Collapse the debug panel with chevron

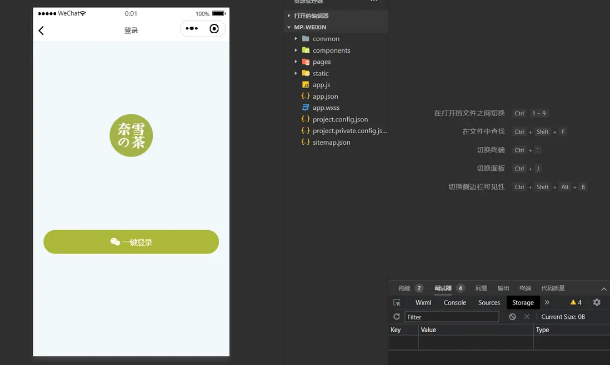point(603,289)
